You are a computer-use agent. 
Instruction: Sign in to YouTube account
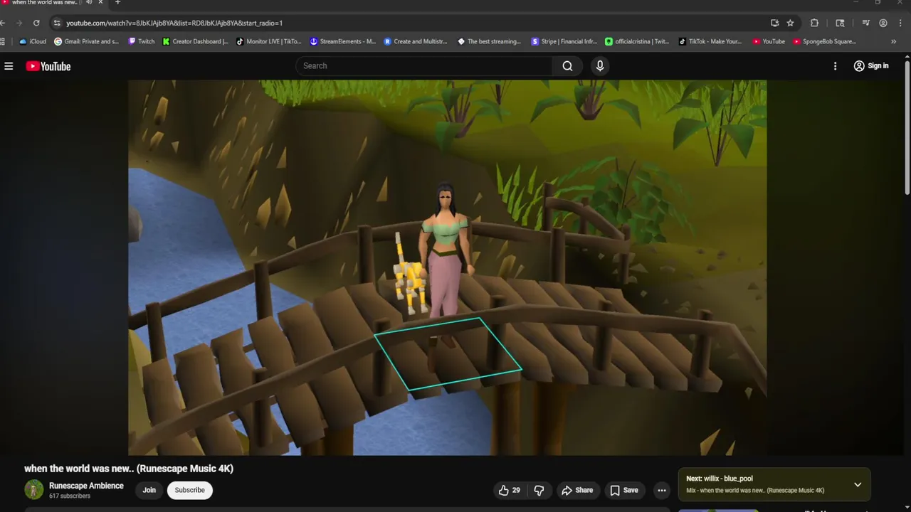[871, 66]
